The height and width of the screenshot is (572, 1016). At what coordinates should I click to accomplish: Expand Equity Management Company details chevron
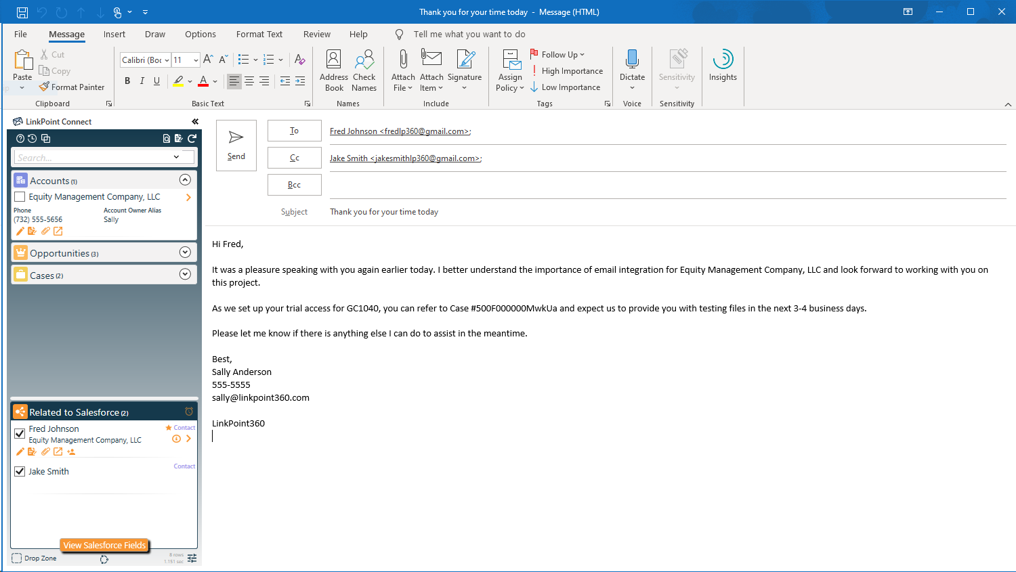[188, 198]
